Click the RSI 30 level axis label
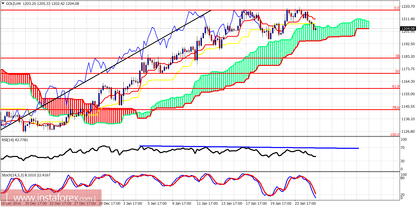Image resolution: width=417 pixels, height=207 pixels. click(402, 161)
